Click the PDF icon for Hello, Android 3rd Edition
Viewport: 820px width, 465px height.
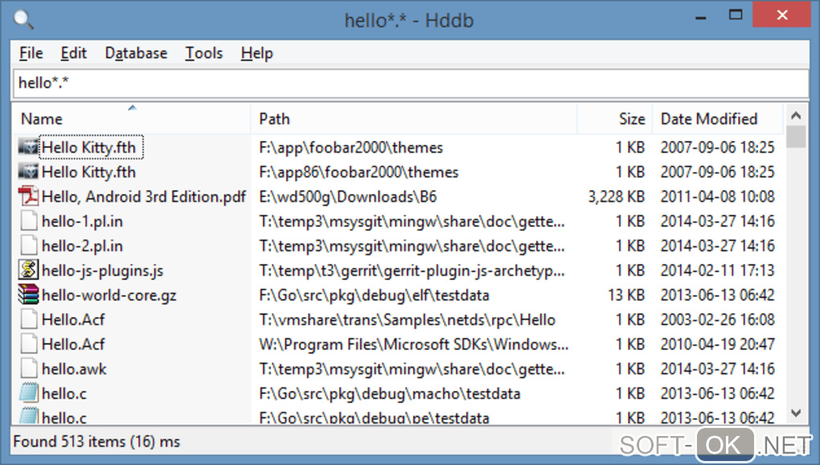coord(29,196)
